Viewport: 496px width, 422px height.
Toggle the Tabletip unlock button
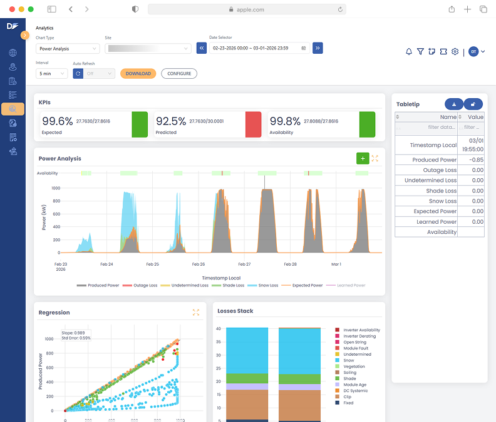(x=473, y=104)
